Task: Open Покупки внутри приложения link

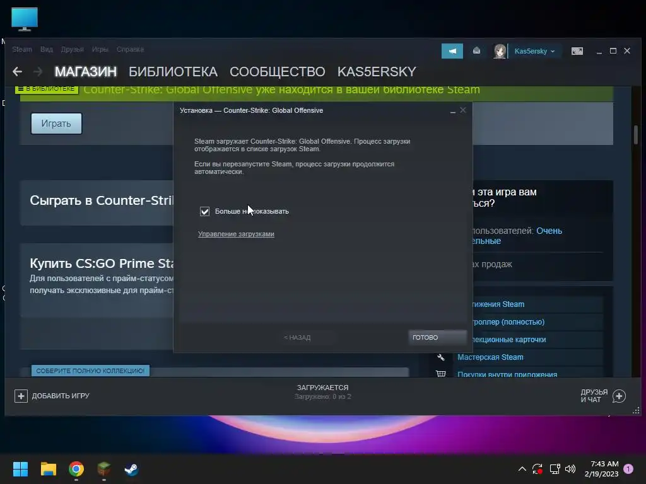Action: 507,374
